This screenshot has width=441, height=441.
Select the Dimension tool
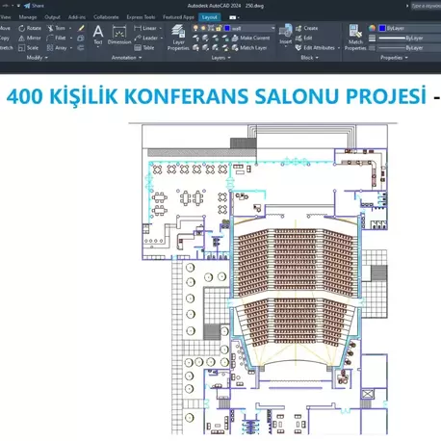point(119,36)
